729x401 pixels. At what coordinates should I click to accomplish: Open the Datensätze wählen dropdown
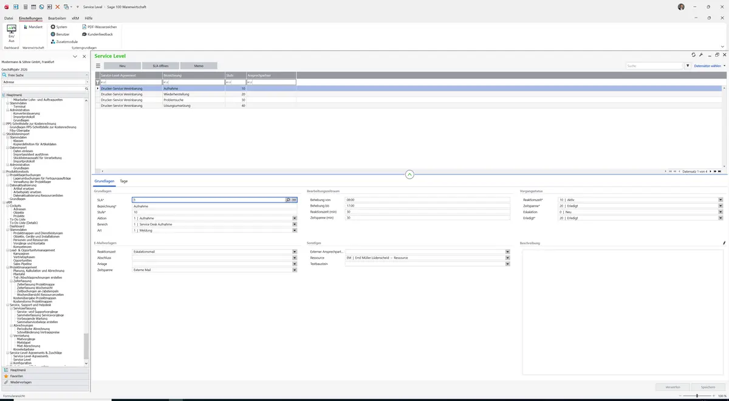click(x=710, y=66)
